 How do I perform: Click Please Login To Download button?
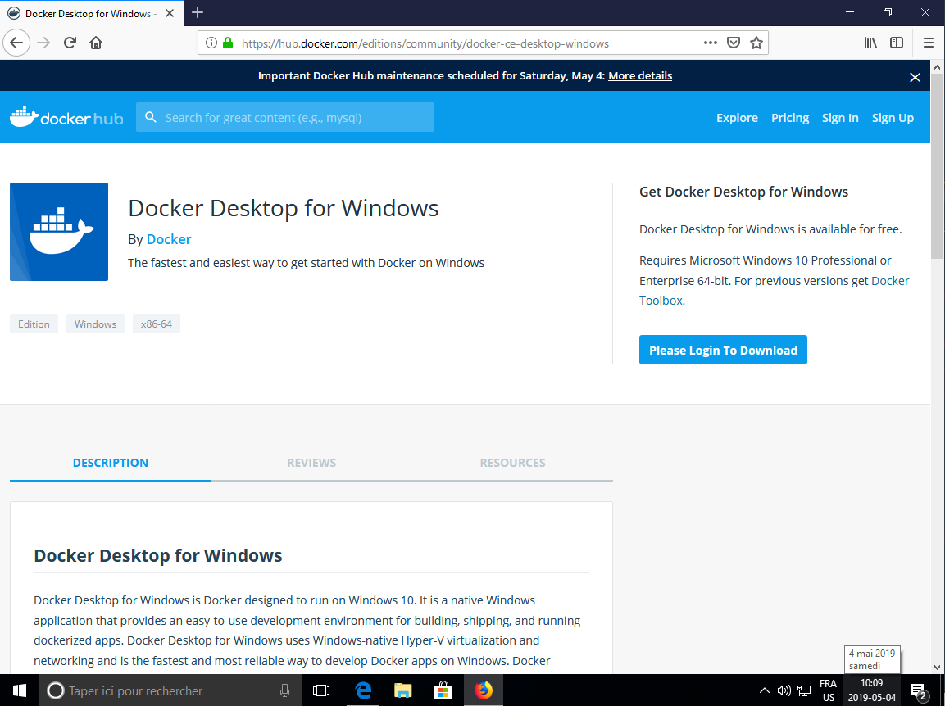tap(723, 350)
